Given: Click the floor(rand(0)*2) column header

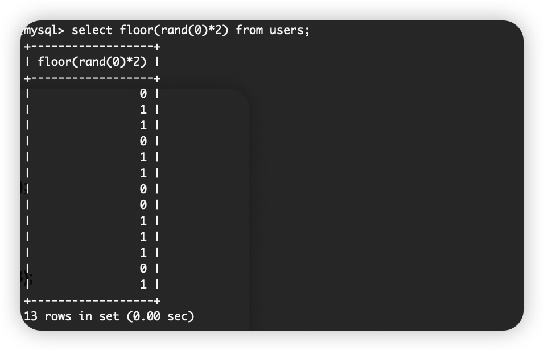Looking at the screenshot, I should click(92, 62).
